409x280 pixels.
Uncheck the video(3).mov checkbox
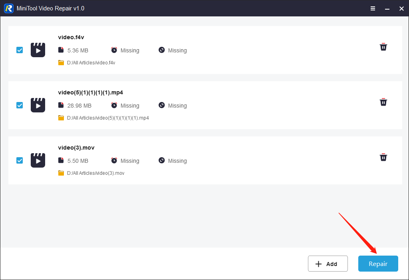point(20,160)
